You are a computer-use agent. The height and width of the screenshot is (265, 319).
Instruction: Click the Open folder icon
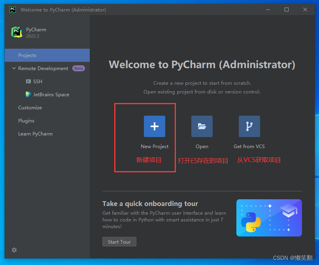click(x=202, y=126)
